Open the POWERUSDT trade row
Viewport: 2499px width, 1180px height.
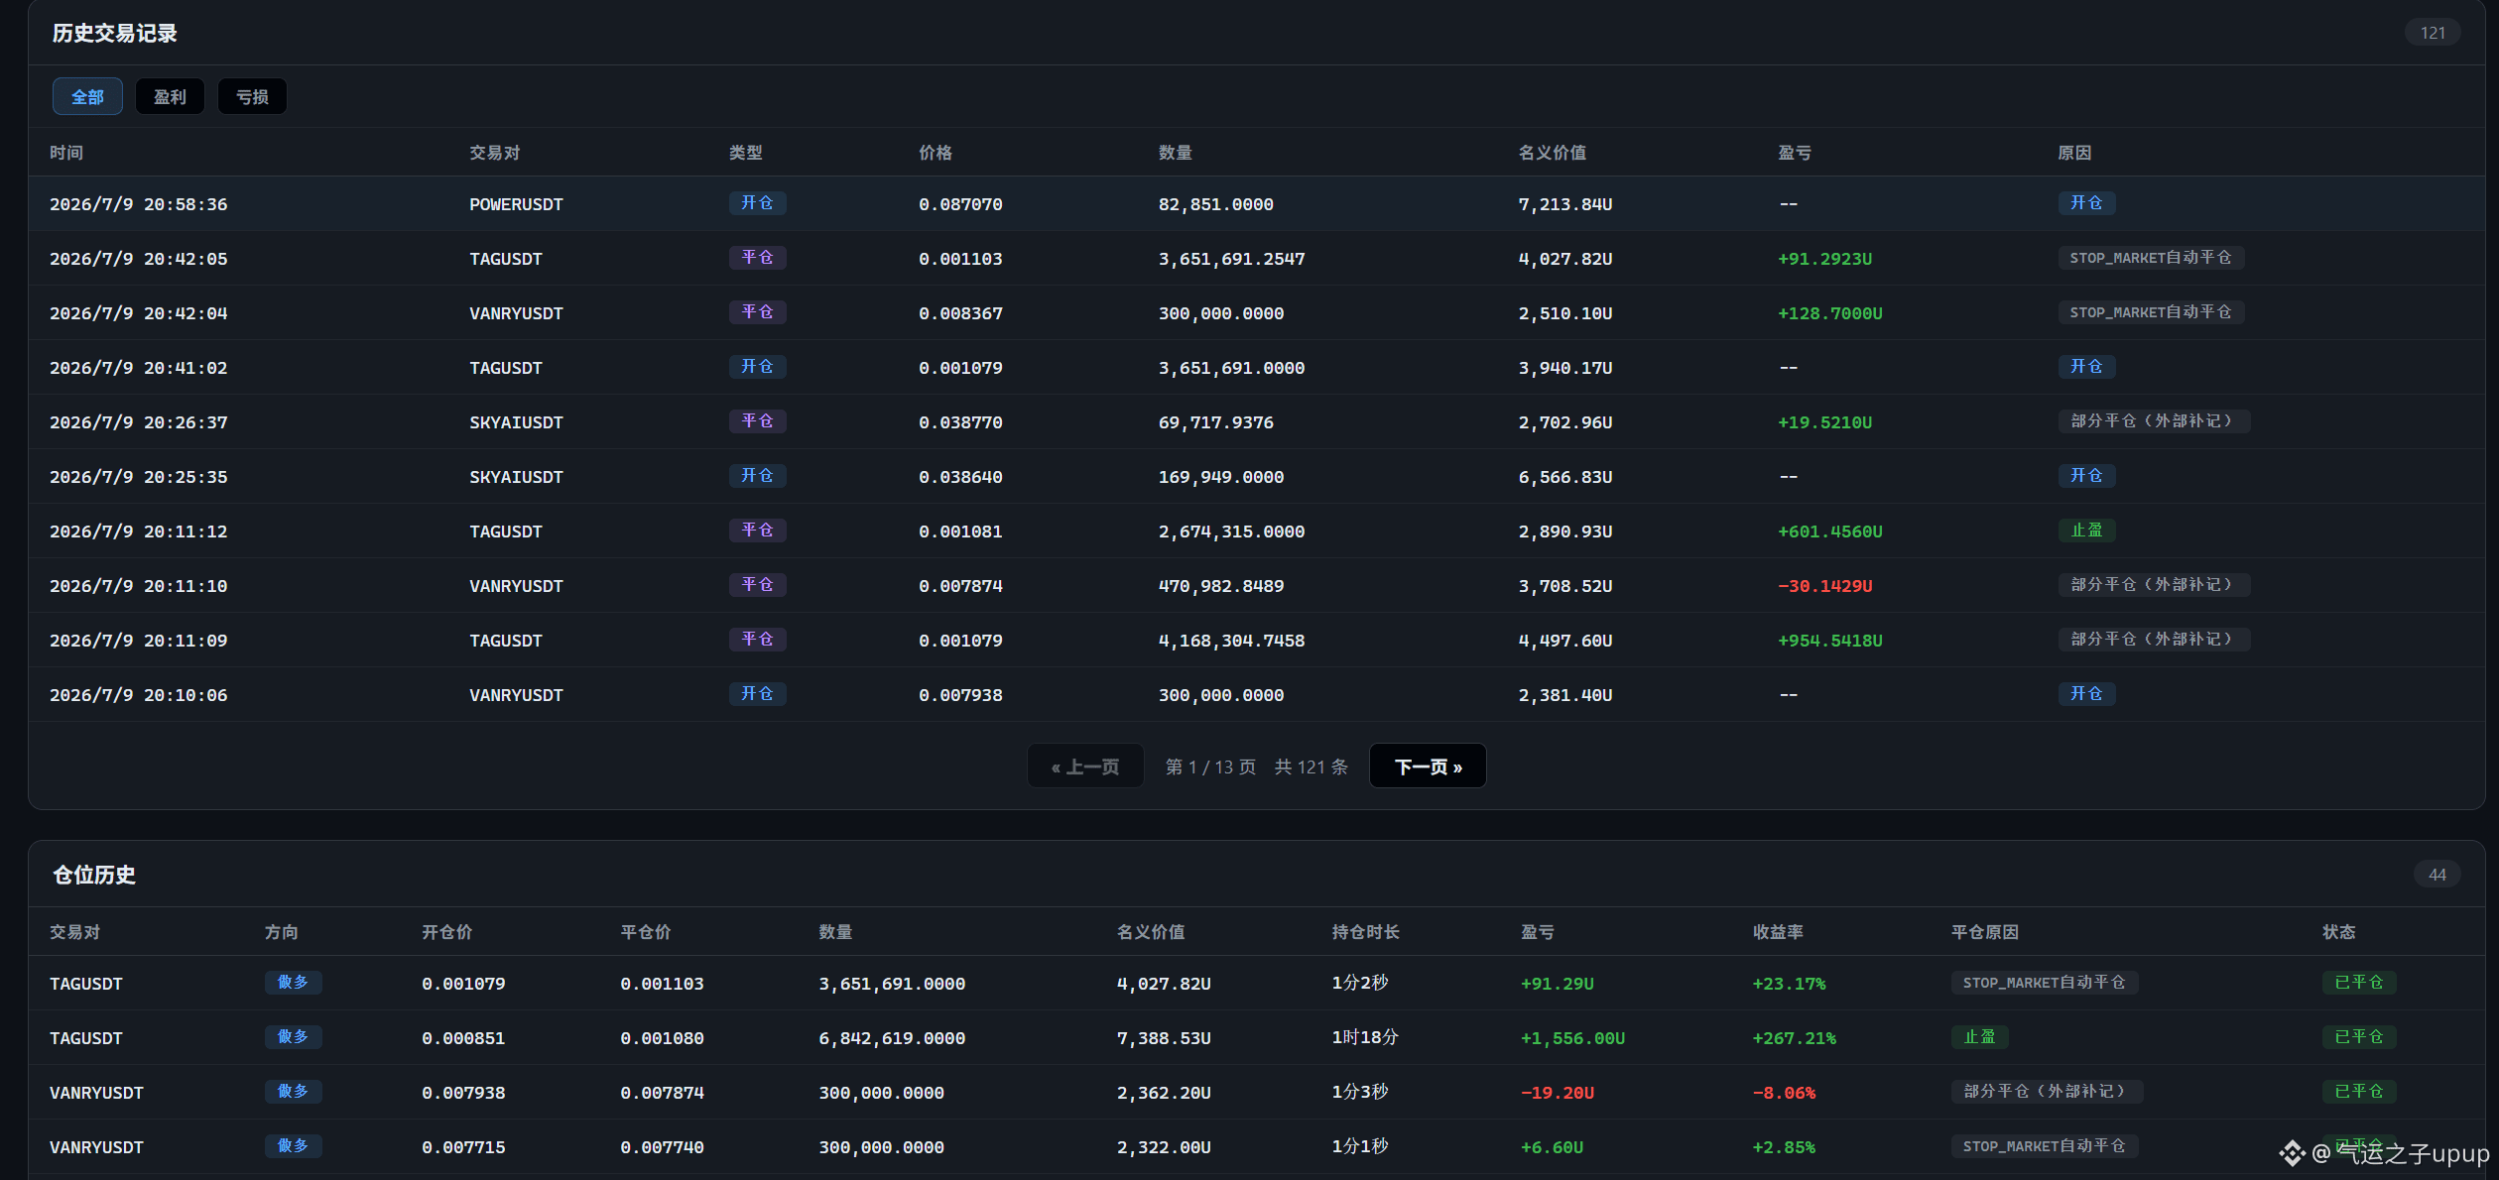(x=1256, y=204)
